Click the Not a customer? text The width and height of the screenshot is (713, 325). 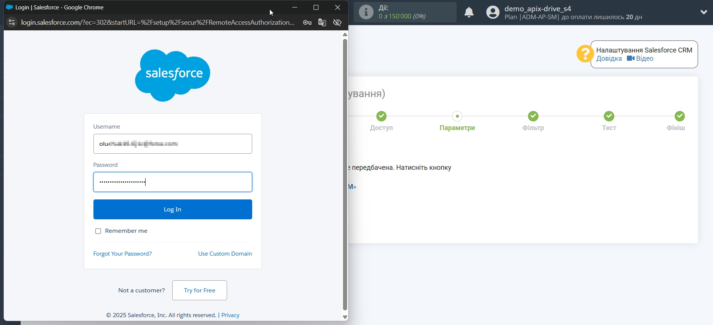point(141,290)
